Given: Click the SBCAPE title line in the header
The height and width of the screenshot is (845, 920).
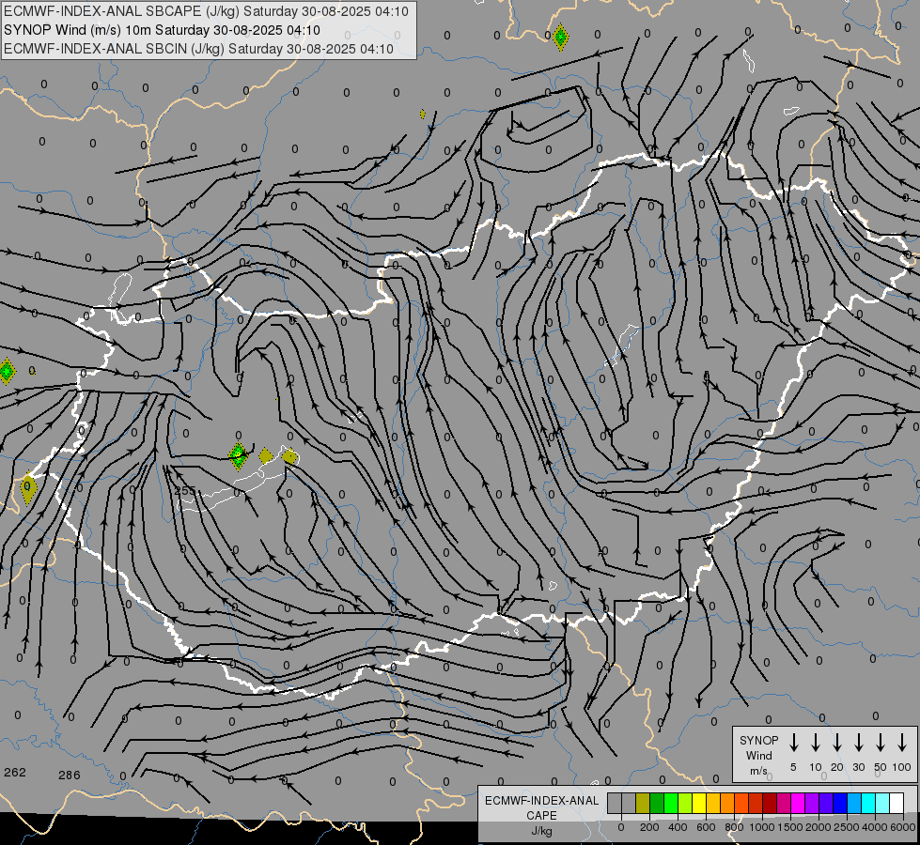Looking at the screenshot, I should click(x=206, y=11).
